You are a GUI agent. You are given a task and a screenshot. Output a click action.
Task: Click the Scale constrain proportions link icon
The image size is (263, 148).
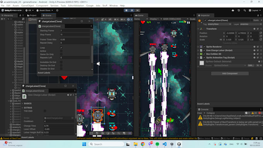(221, 40)
